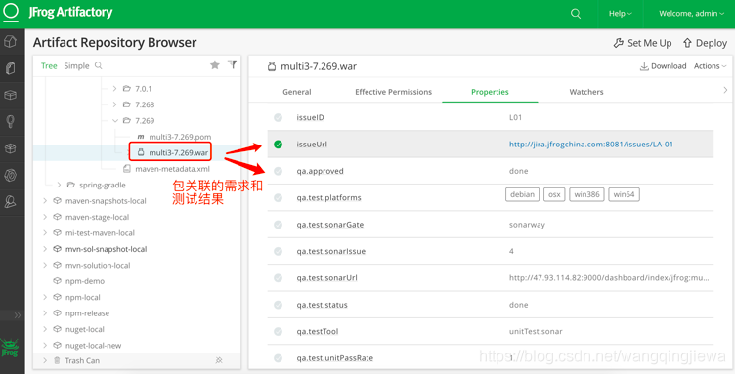Check the qa.test.status checkbox

pyautogui.click(x=278, y=305)
